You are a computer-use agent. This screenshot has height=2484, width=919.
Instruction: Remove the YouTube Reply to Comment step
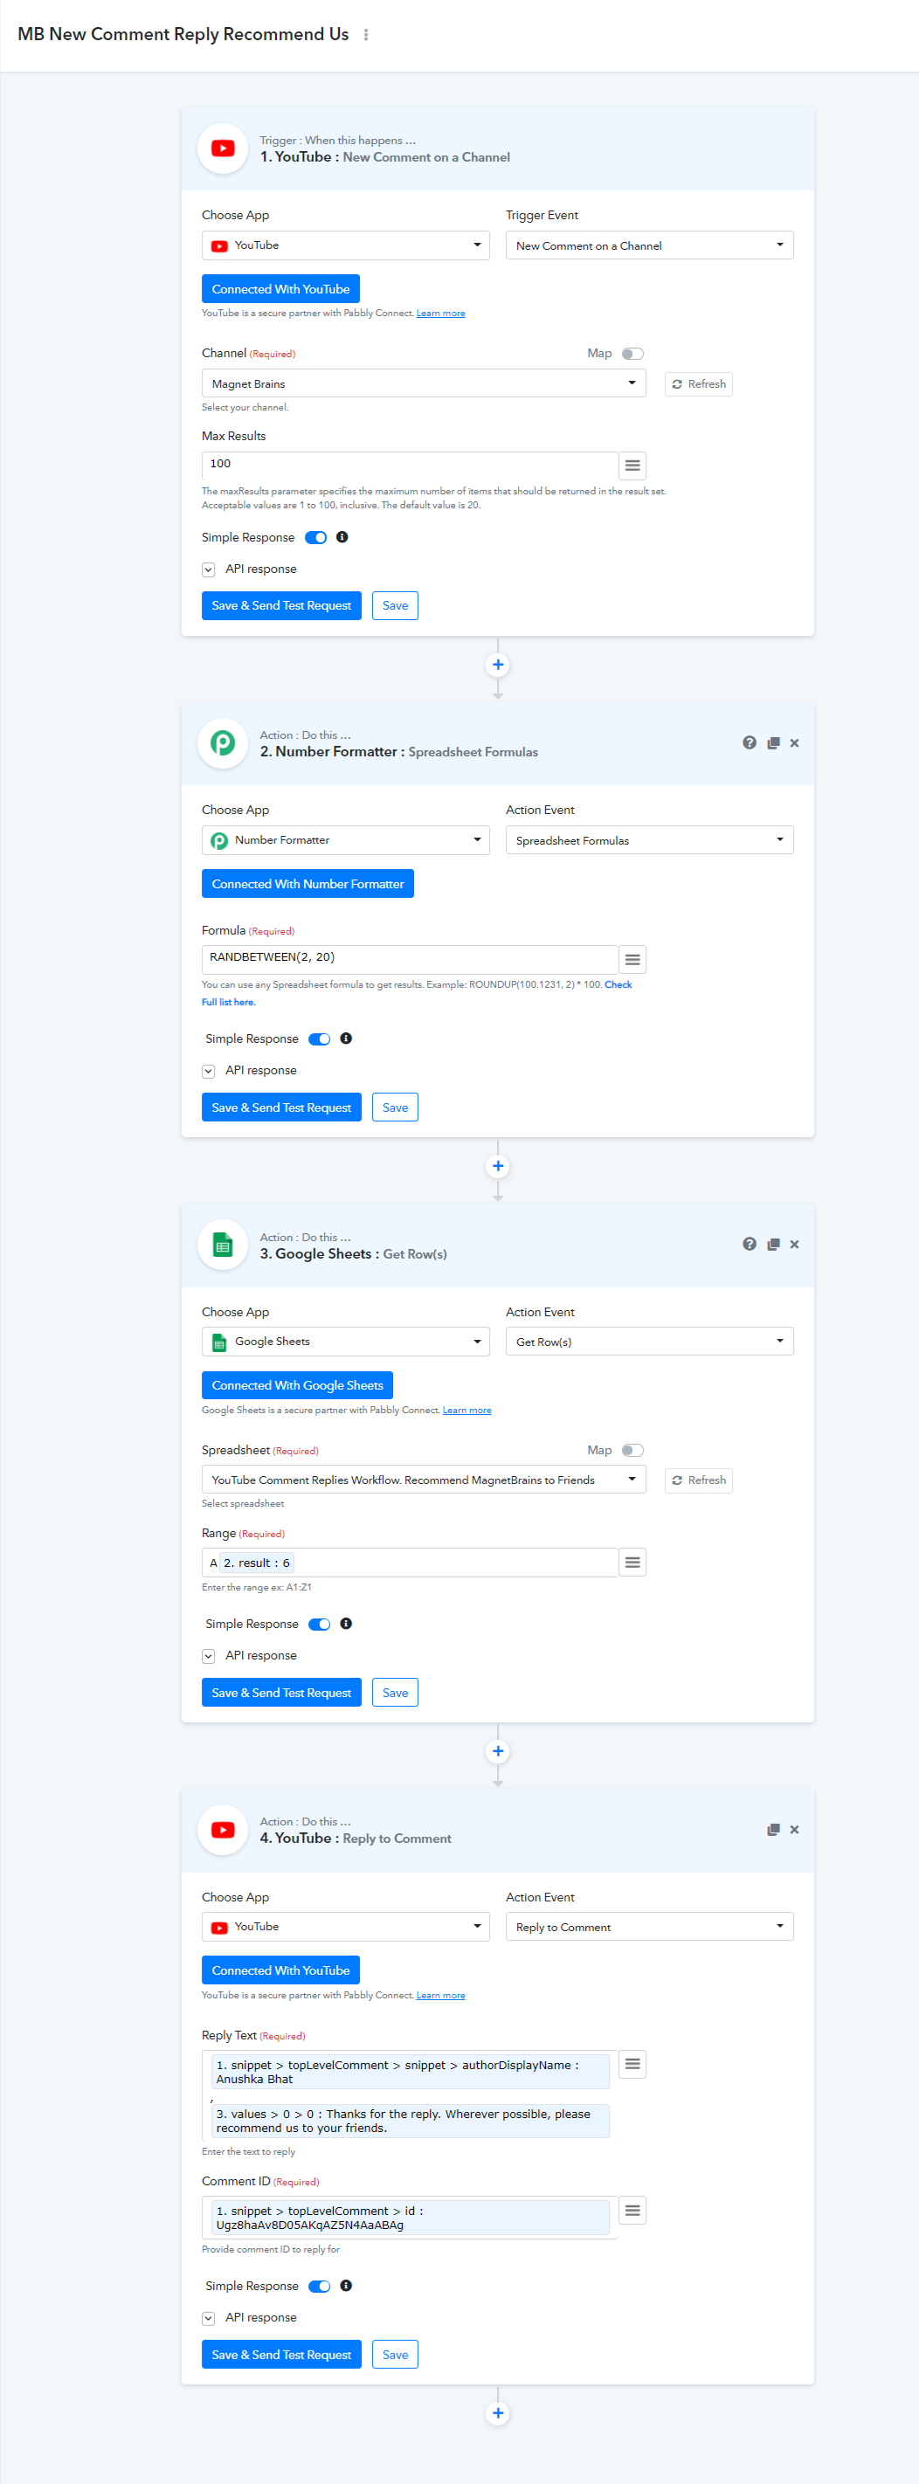click(795, 1830)
